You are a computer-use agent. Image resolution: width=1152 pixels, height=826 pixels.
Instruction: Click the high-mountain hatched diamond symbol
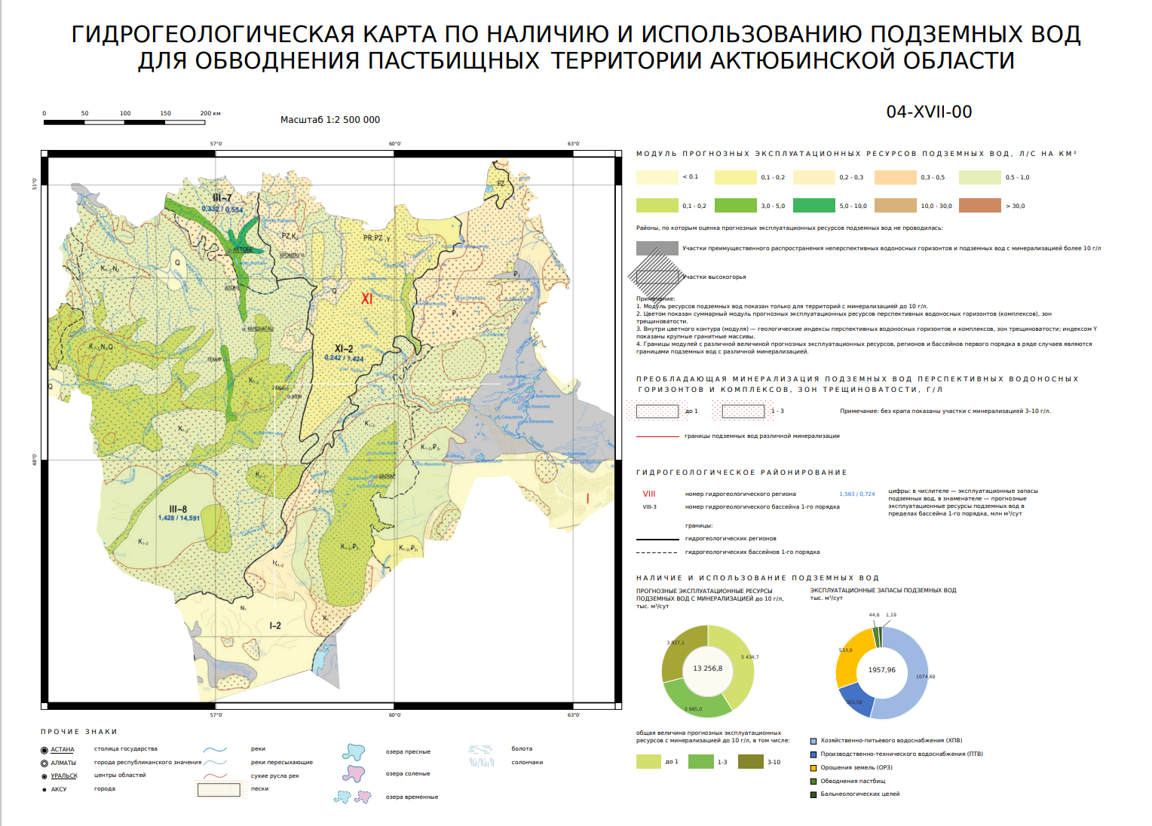pos(657,277)
